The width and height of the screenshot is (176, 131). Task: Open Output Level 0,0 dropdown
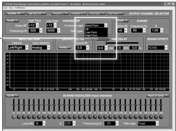(x=88, y=48)
